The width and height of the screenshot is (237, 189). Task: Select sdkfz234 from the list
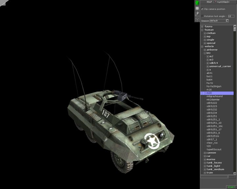[212, 113]
